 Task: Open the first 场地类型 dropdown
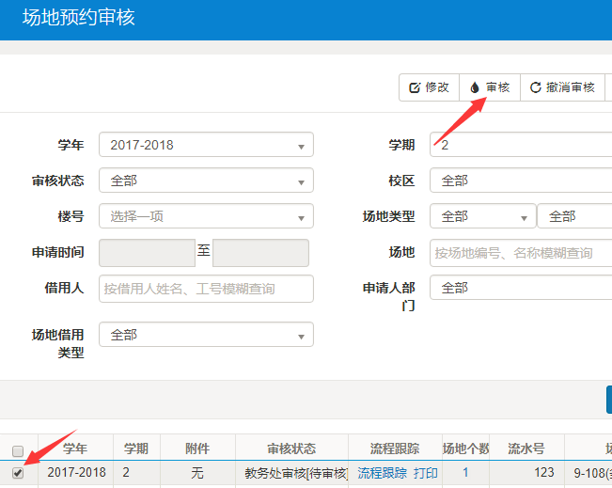482,216
